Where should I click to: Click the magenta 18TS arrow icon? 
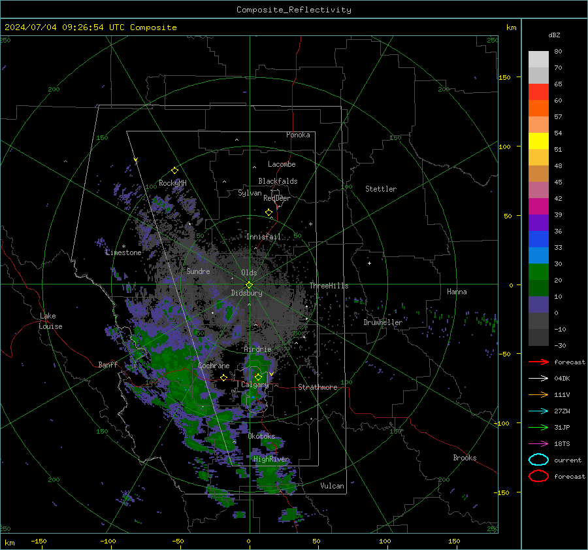point(538,444)
